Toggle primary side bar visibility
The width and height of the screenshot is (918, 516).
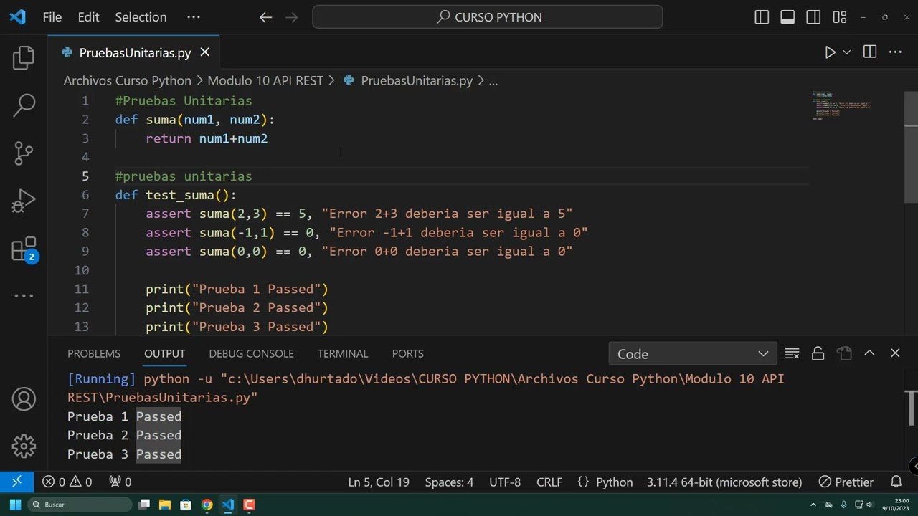(762, 17)
